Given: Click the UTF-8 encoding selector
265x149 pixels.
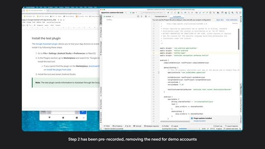Looking at the screenshot, I should tap(212, 129).
